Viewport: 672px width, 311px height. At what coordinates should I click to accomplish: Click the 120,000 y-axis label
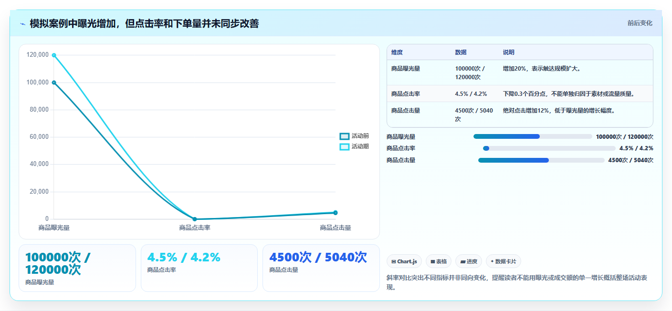38,55
